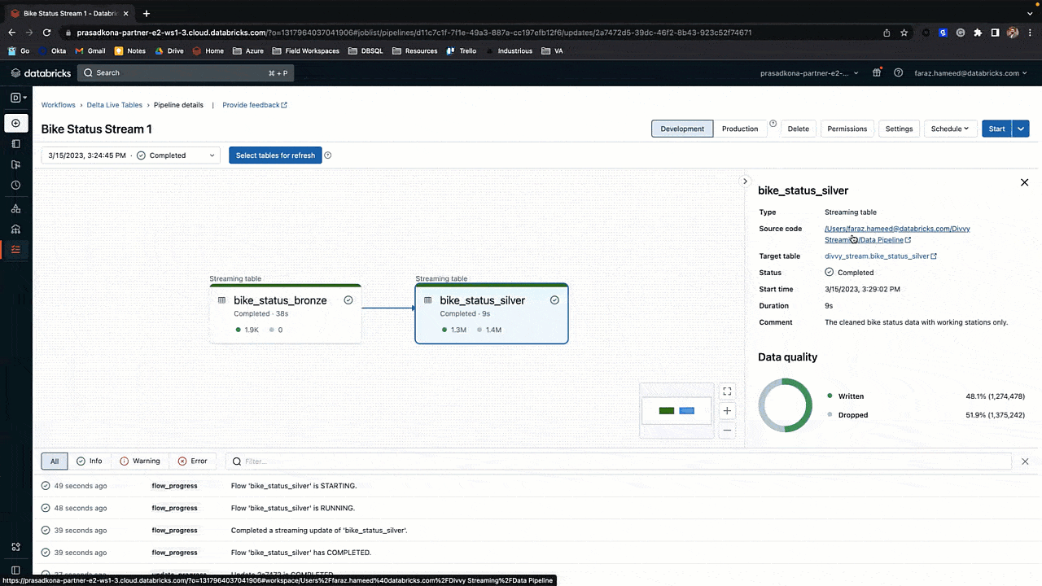Click completed check icon on bike_status_silver node
This screenshot has width=1042, height=586.
click(554, 300)
